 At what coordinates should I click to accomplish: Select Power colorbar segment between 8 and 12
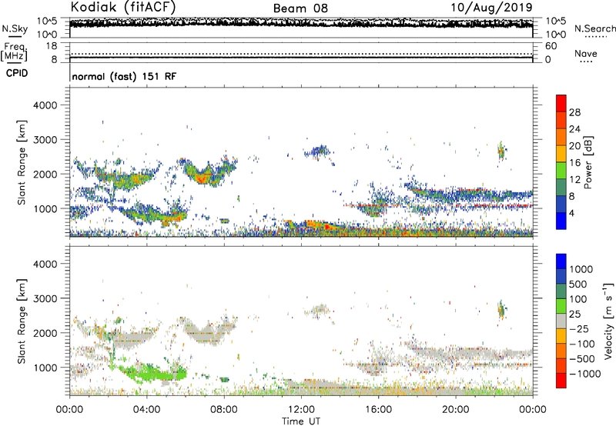(x=561, y=187)
